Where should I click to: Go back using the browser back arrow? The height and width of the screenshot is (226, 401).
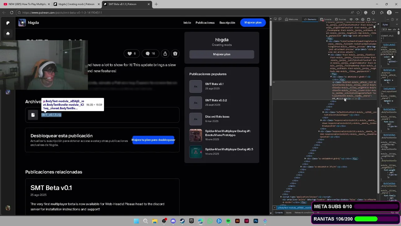[x=4, y=13]
